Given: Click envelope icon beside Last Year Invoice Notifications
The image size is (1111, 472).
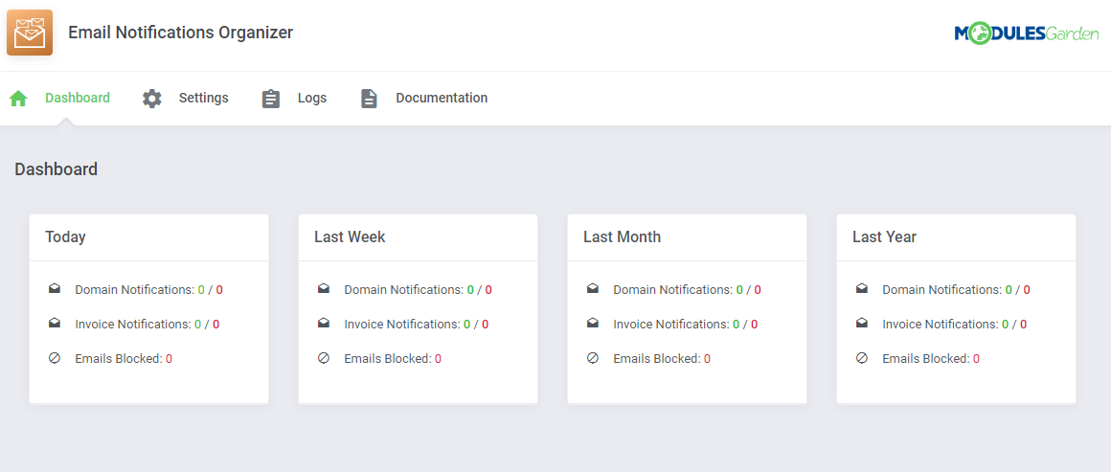Looking at the screenshot, I should click(862, 324).
